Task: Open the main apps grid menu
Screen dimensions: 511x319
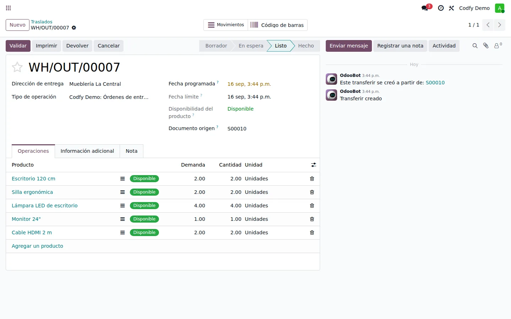Action: (x=9, y=8)
